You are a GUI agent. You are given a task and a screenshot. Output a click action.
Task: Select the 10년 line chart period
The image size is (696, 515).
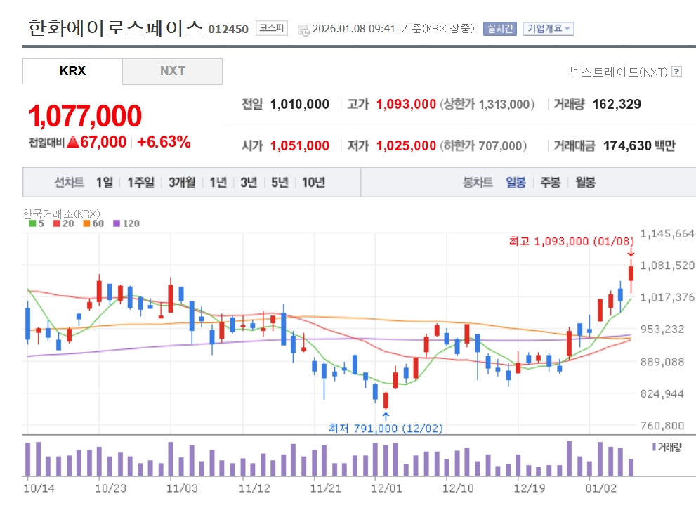[313, 183]
